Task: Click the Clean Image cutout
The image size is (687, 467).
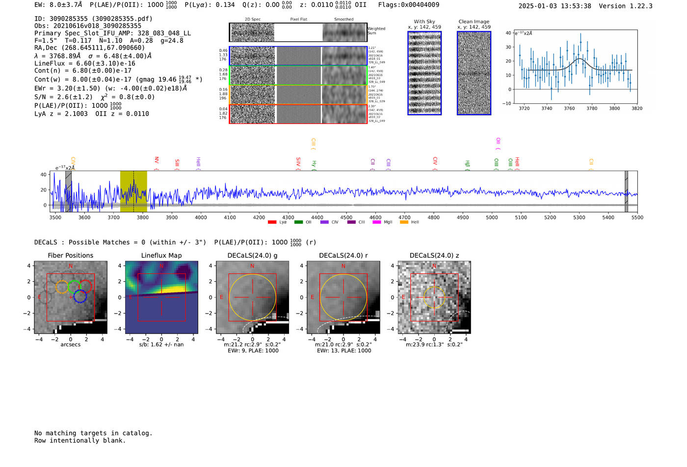Action: [x=474, y=73]
